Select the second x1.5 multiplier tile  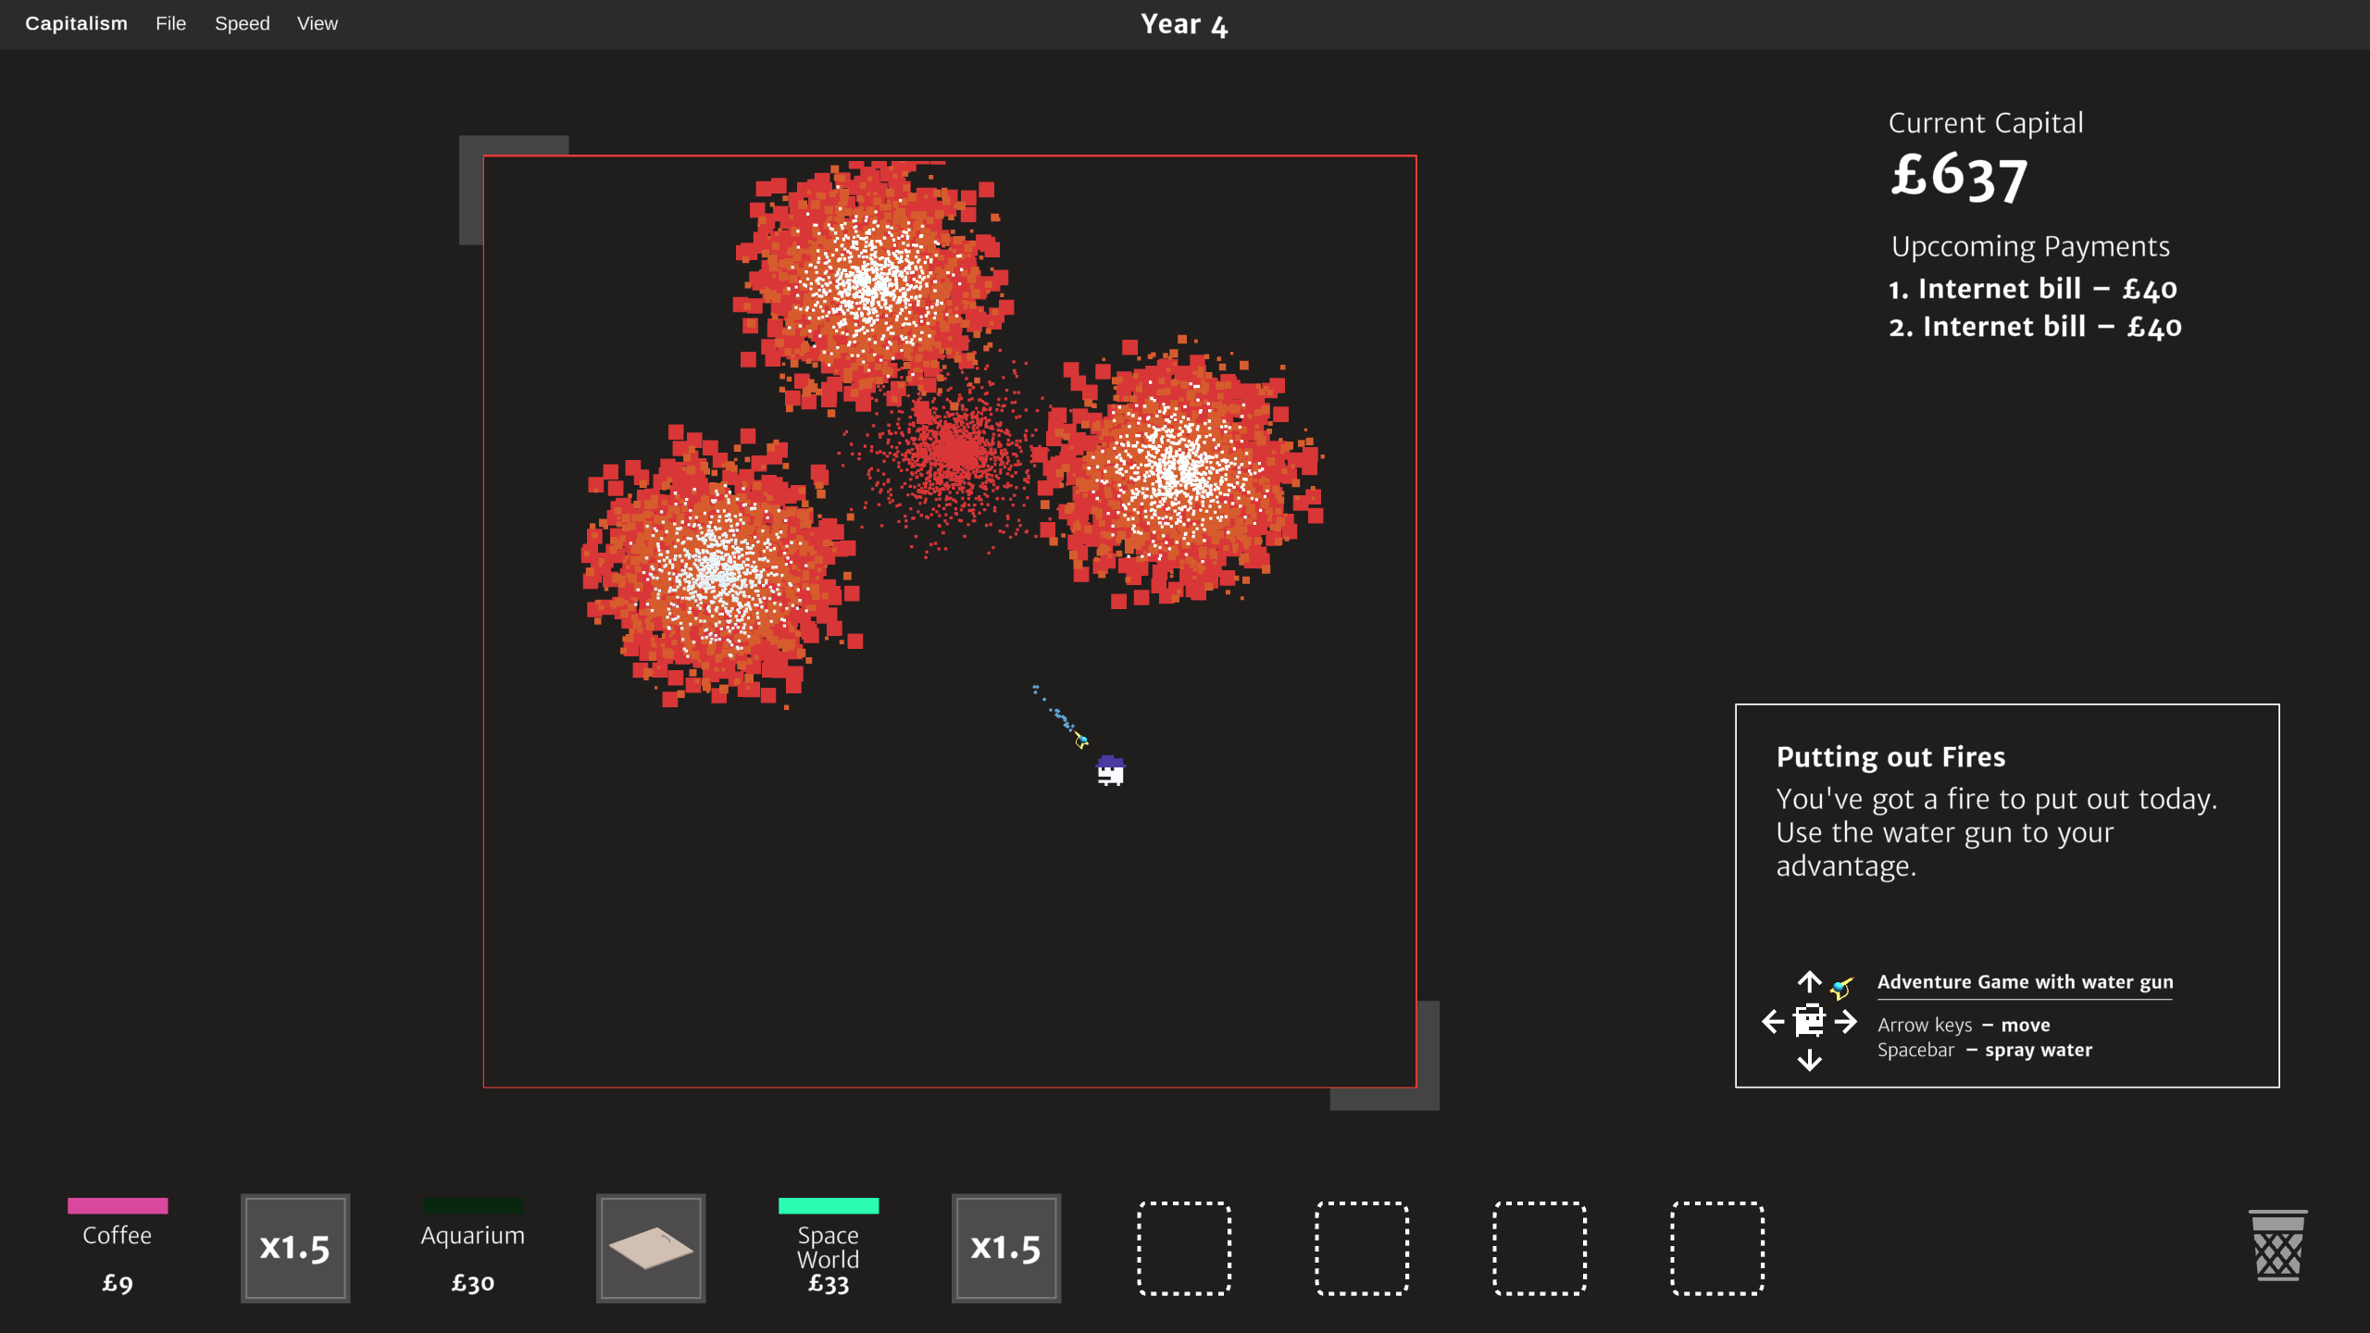tap(1006, 1248)
